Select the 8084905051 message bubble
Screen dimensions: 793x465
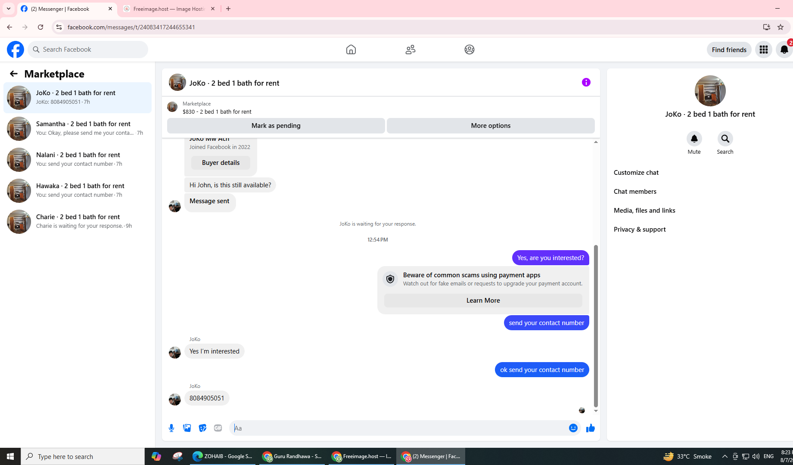[207, 398]
